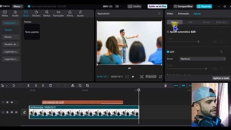Click the rotate icon in timeline toolbar
The height and width of the screenshot is (130, 231).
click(80, 86)
